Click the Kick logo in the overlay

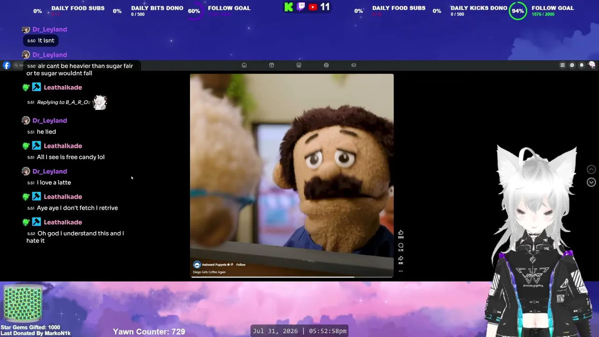click(x=289, y=7)
